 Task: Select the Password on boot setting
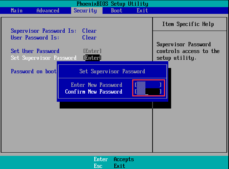click(x=34, y=72)
